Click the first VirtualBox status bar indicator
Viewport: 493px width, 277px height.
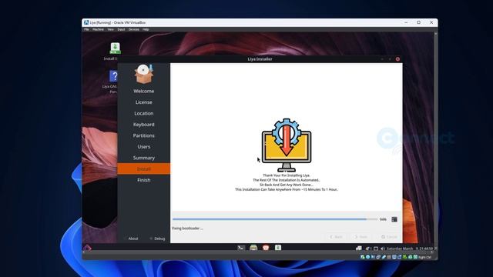pos(362,257)
